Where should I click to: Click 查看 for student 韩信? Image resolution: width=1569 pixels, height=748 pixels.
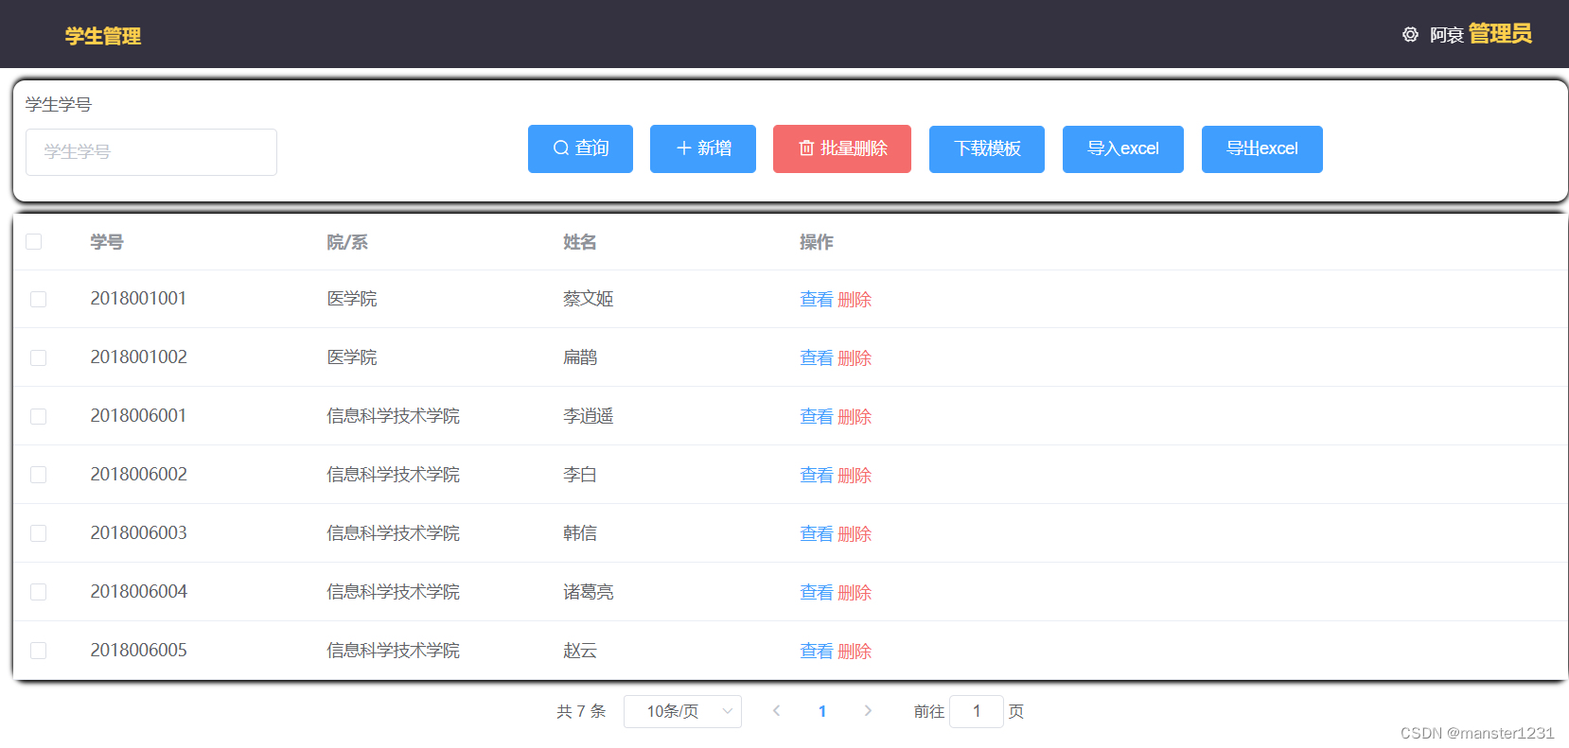[x=817, y=534]
